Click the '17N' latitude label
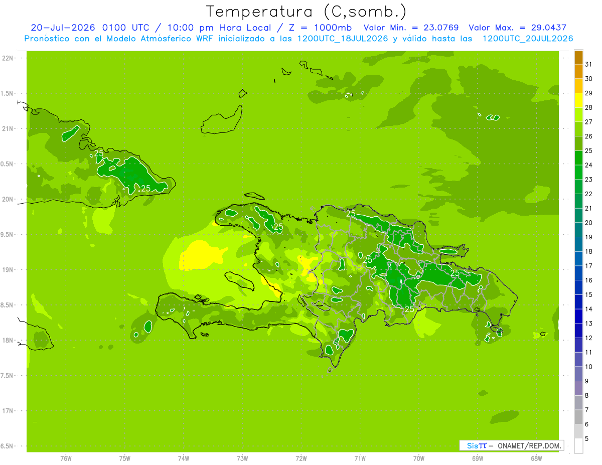Image resolution: width=602 pixels, height=465 pixels. click(x=8, y=411)
